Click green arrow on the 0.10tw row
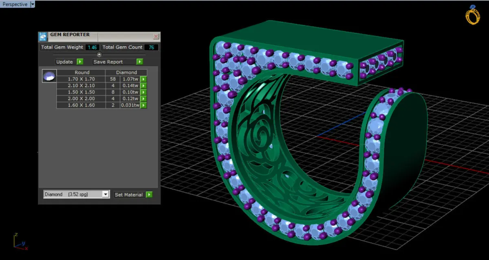Viewport: 489px width, 260px height. [x=143, y=92]
